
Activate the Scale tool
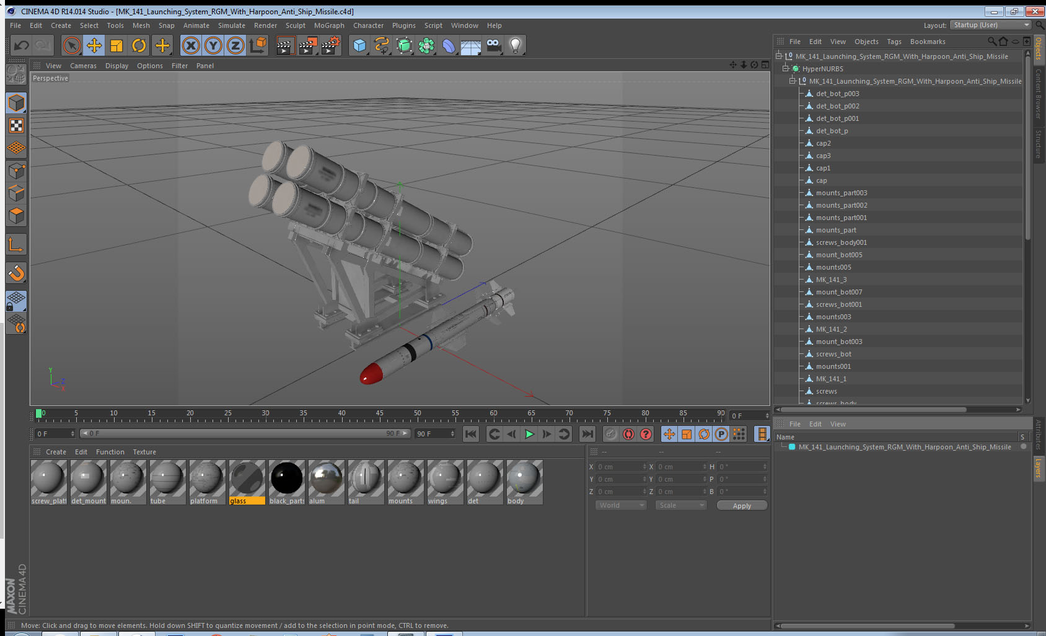point(116,45)
